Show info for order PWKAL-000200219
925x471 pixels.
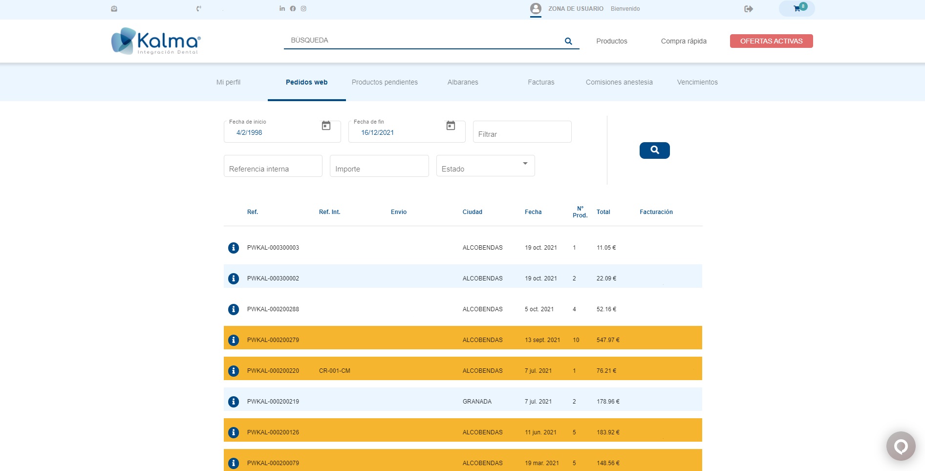tap(234, 402)
